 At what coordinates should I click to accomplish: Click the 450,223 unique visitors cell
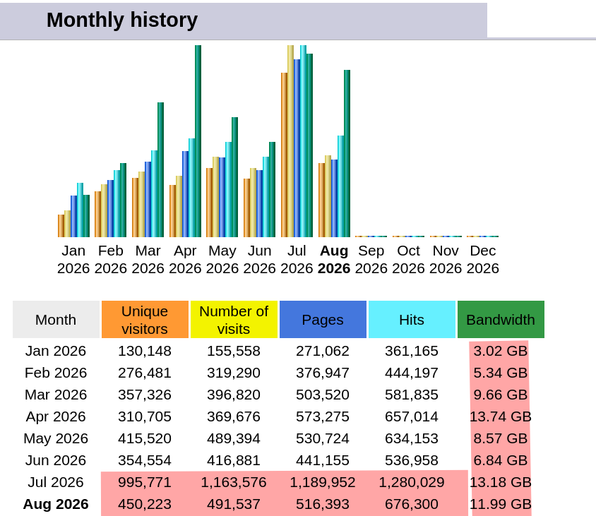(x=145, y=504)
